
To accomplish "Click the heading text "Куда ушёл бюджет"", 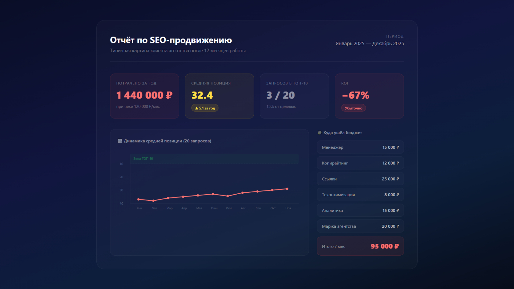I will pos(343,133).
